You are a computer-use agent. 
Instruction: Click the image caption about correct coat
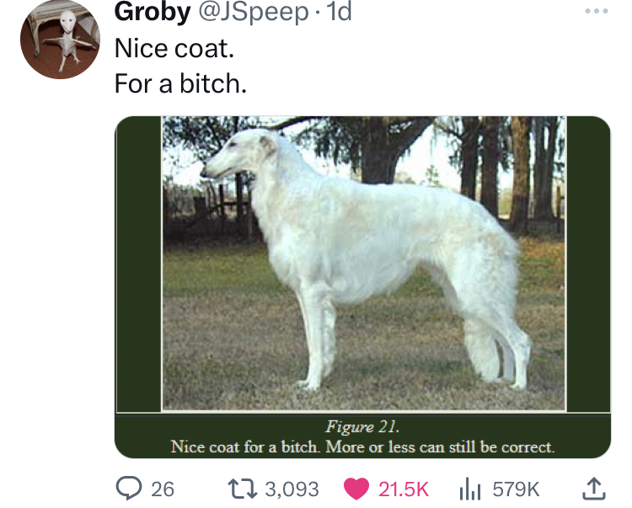point(362,447)
